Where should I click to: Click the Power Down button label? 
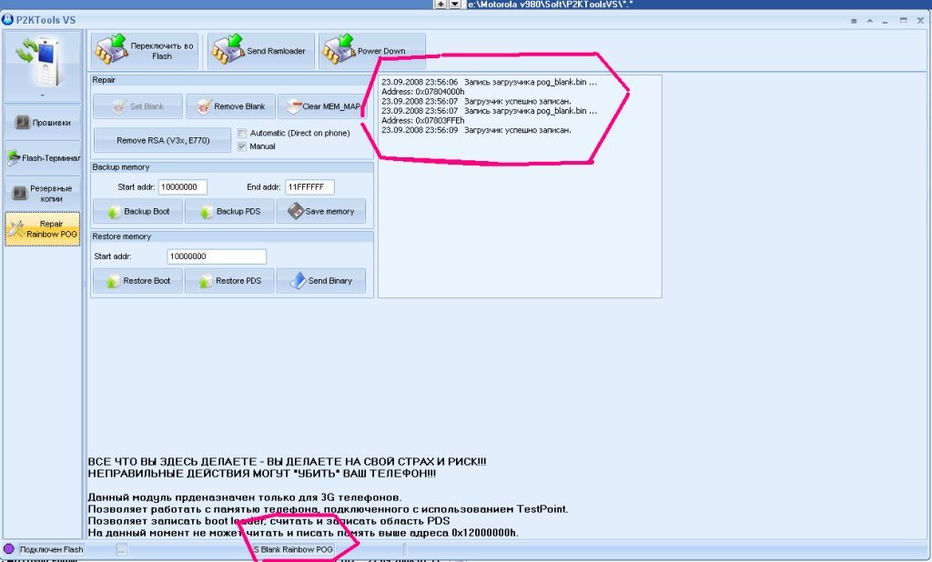[x=381, y=51]
